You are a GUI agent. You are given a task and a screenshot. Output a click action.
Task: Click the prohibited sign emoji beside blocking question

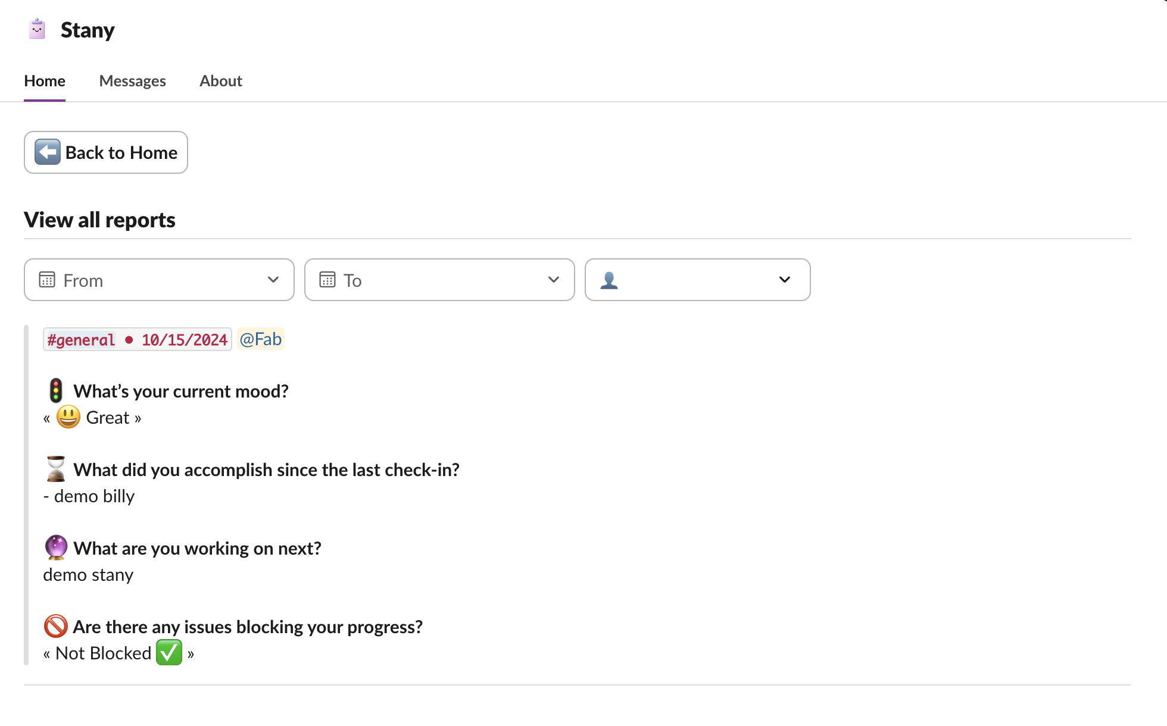[56, 626]
